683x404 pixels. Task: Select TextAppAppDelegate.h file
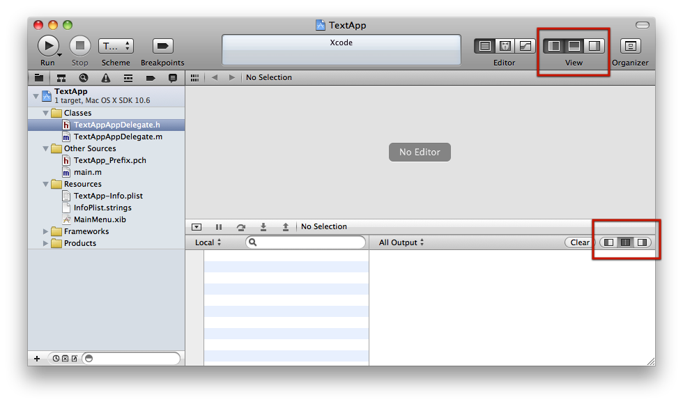click(x=106, y=125)
